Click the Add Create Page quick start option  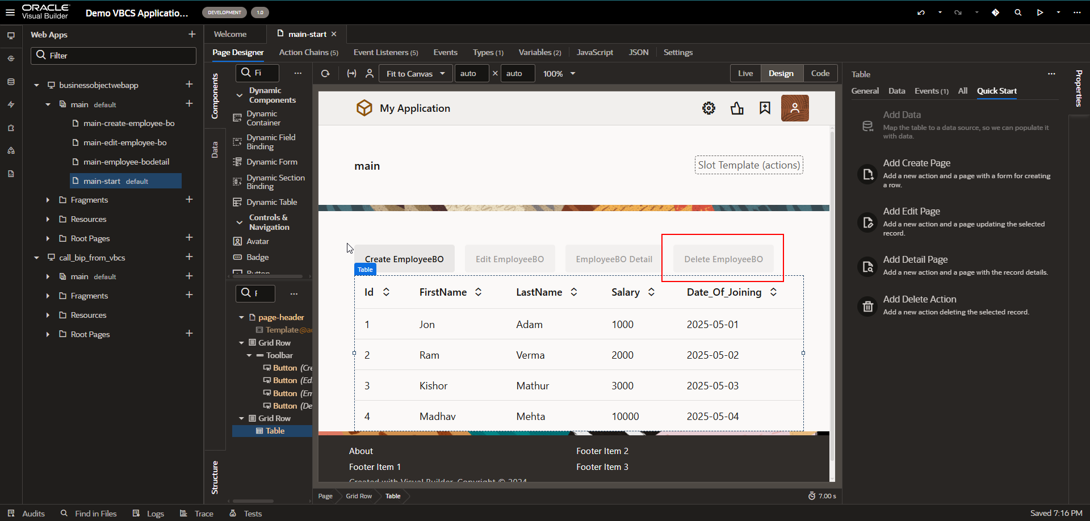click(x=916, y=163)
